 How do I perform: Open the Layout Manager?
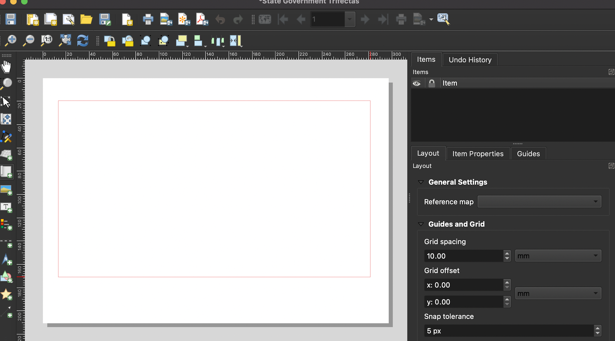click(69, 19)
